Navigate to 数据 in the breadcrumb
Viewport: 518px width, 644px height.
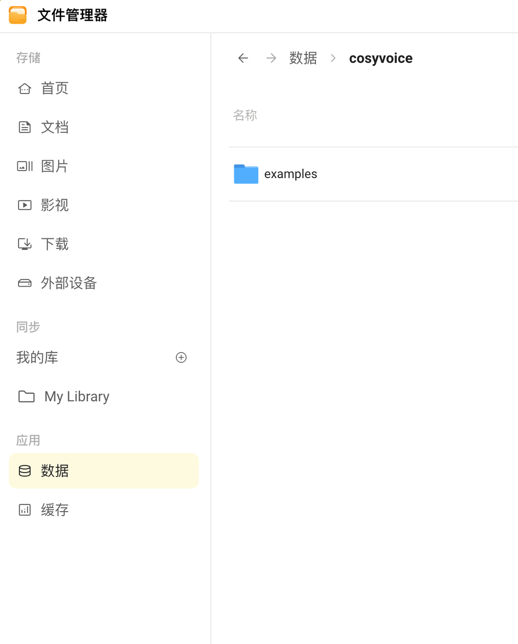[x=303, y=58]
